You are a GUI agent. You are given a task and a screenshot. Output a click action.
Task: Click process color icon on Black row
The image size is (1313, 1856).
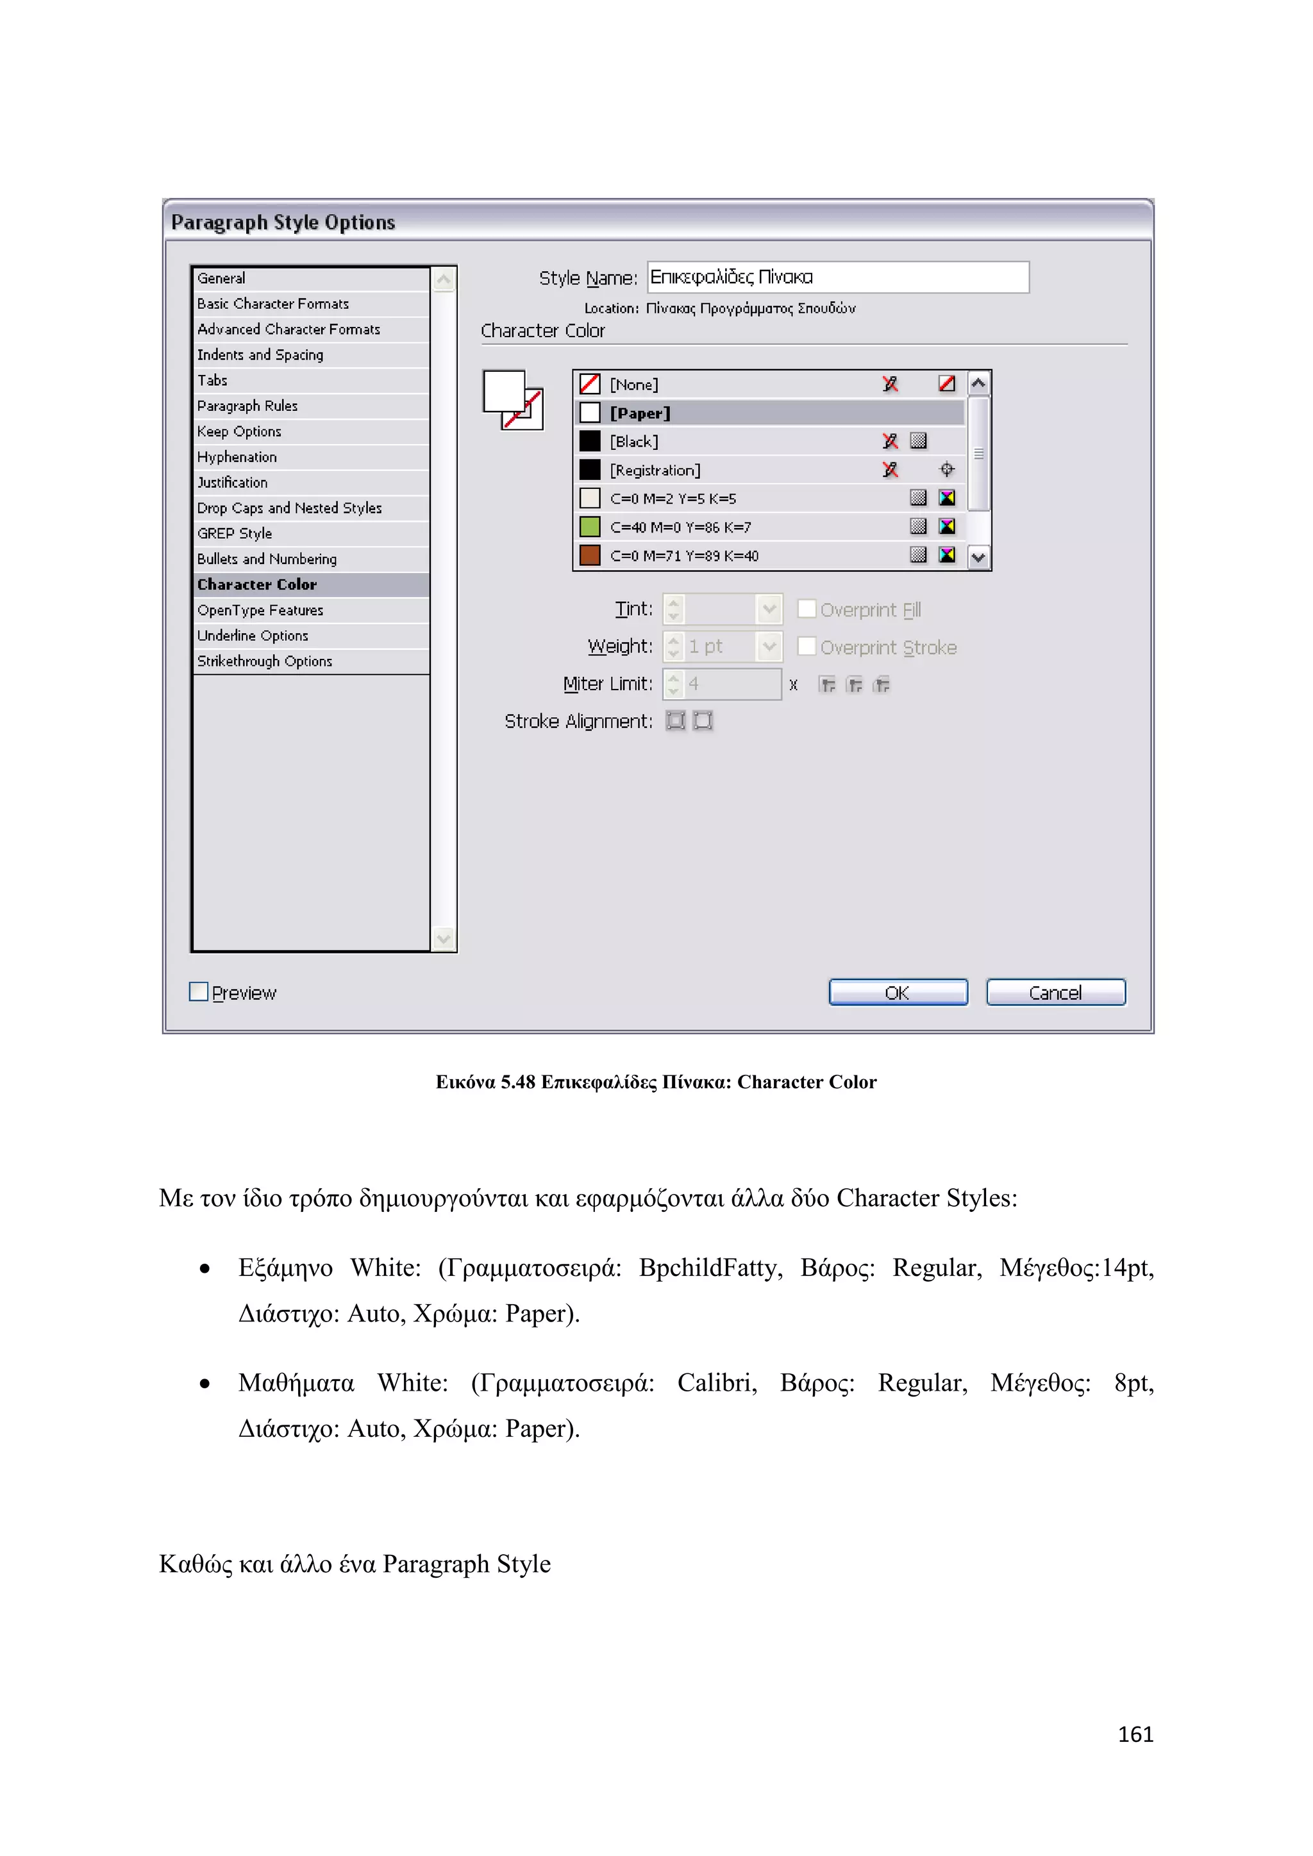[x=919, y=440]
